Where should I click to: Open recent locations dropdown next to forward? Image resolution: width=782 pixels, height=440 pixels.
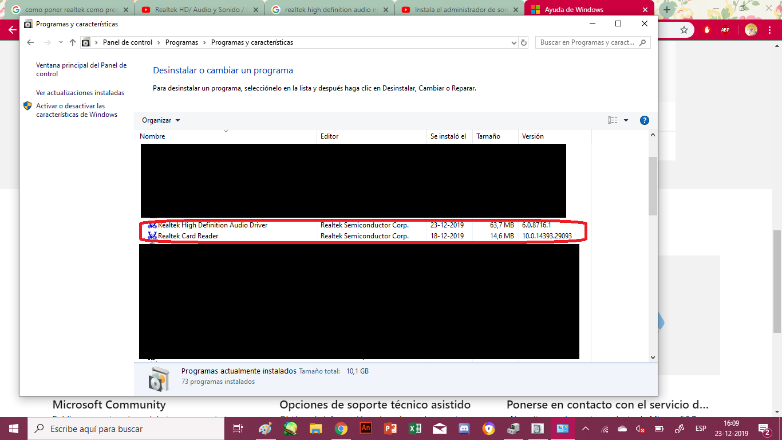pos(61,42)
